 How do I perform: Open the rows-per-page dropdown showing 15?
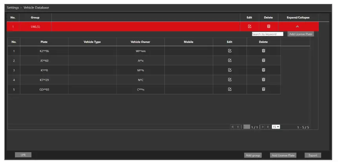point(276,127)
